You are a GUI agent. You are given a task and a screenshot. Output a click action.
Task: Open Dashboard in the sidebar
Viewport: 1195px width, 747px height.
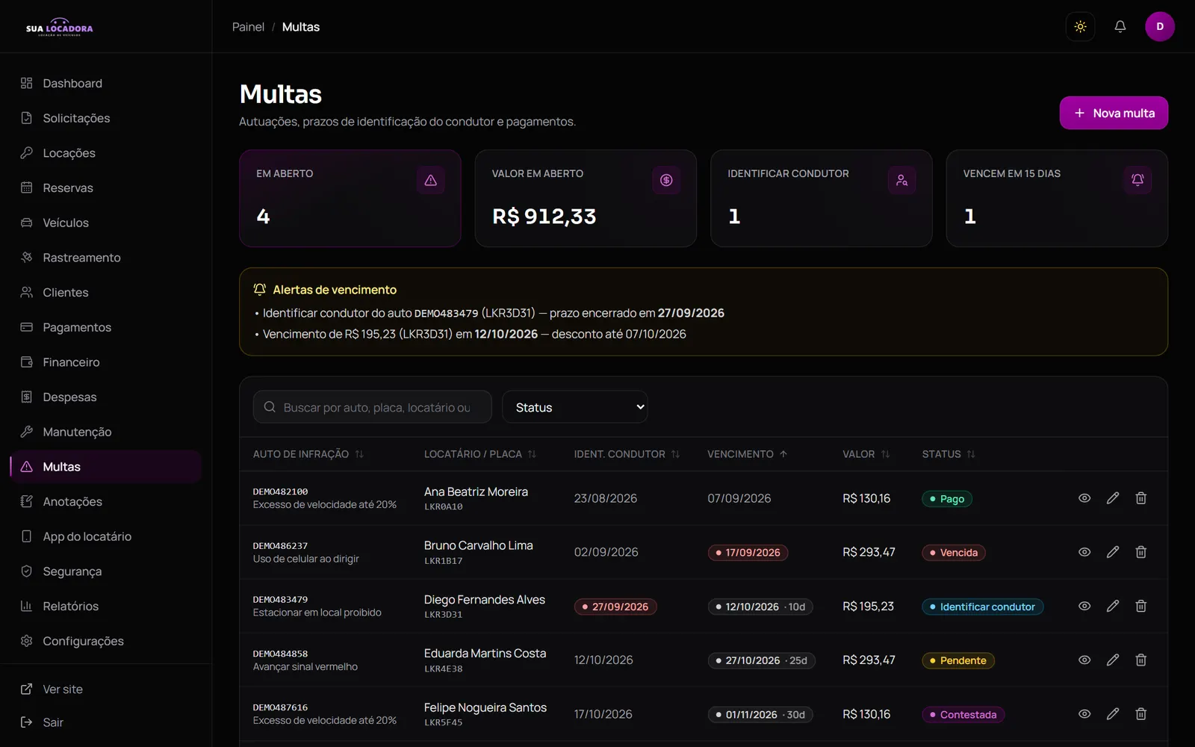[x=106, y=83]
